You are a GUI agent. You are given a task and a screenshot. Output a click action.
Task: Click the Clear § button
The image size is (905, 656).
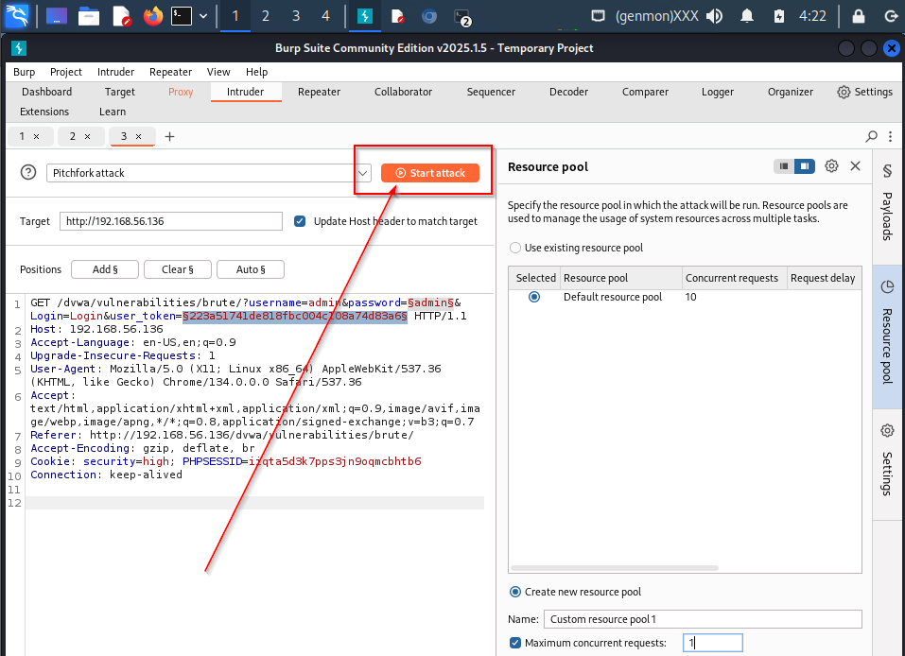click(x=178, y=269)
